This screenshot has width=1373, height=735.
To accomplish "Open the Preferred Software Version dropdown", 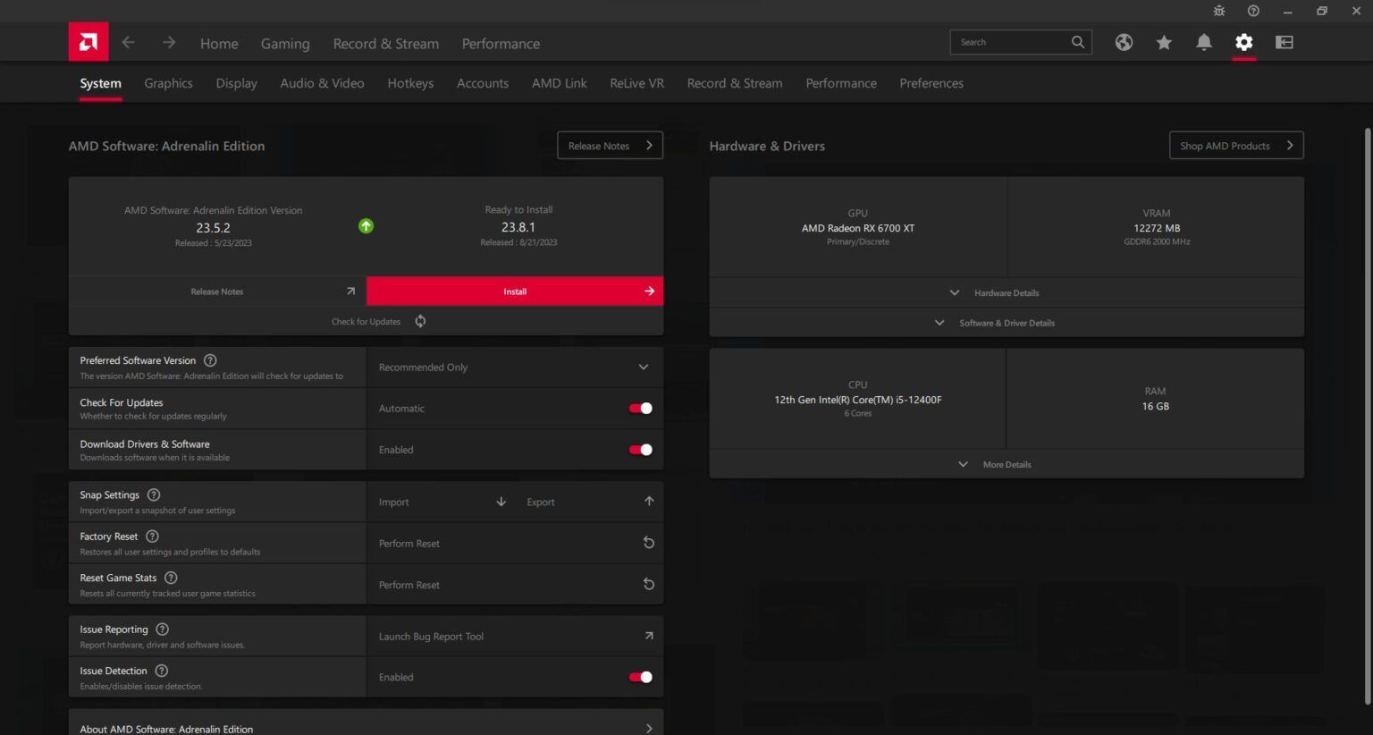I will [643, 367].
